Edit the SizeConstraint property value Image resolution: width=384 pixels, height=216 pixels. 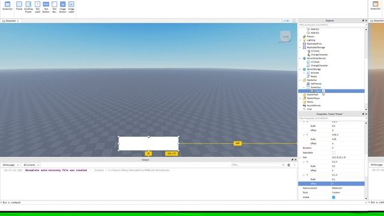tap(348, 188)
